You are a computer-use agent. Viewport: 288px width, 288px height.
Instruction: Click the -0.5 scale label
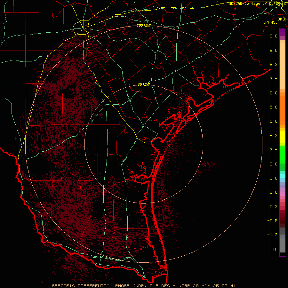[272, 221]
